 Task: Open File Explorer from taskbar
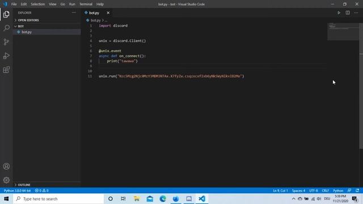tap(137, 199)
